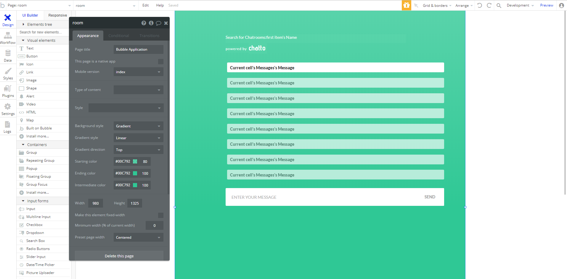This screenshot has height=279, width=567.
Task: Open the Design tab in the sidebar
Action: (x=8, y=20)
